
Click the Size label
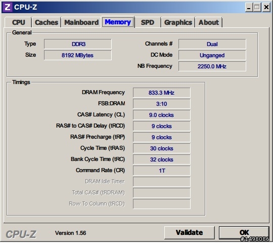pos(30,55)
